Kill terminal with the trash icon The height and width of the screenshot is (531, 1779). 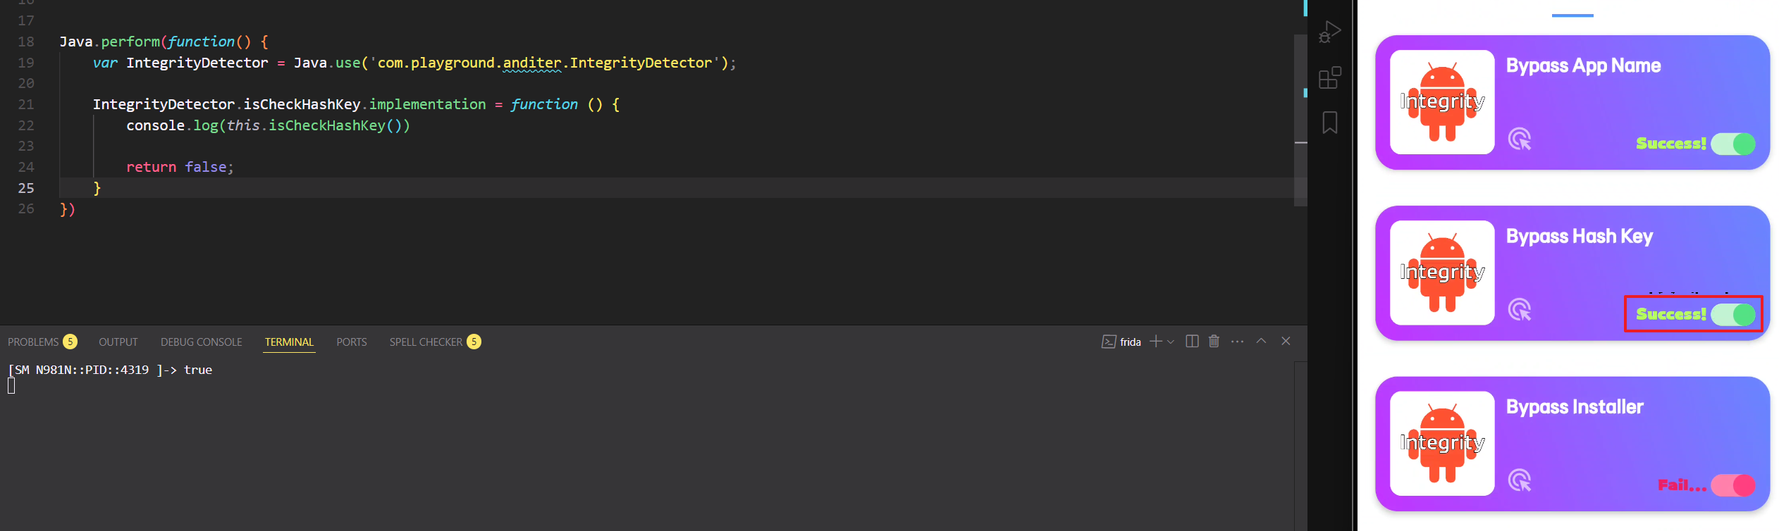(1214, 342)
